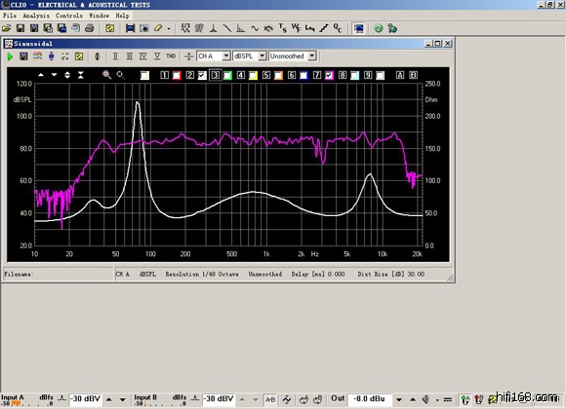Click the save icon in the Sinusoidal toolbar
The height and width of the screenshot is (409, 566).
pyautogui.click(x=23, y=56)
